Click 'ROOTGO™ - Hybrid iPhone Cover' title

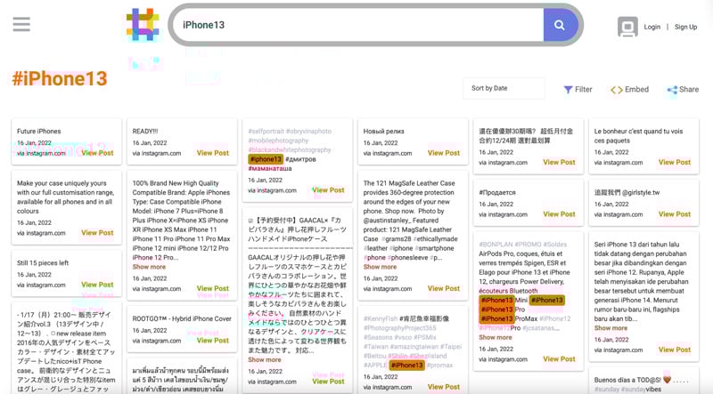182,318
